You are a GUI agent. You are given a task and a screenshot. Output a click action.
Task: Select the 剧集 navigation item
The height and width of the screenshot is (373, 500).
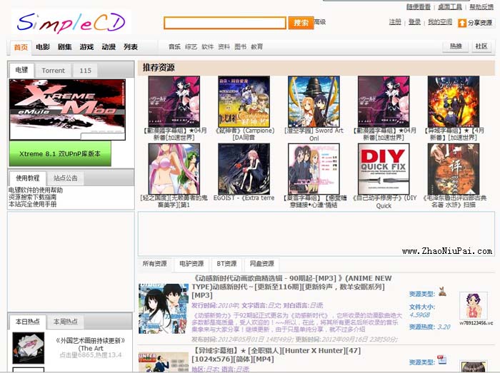pos(65,47)
